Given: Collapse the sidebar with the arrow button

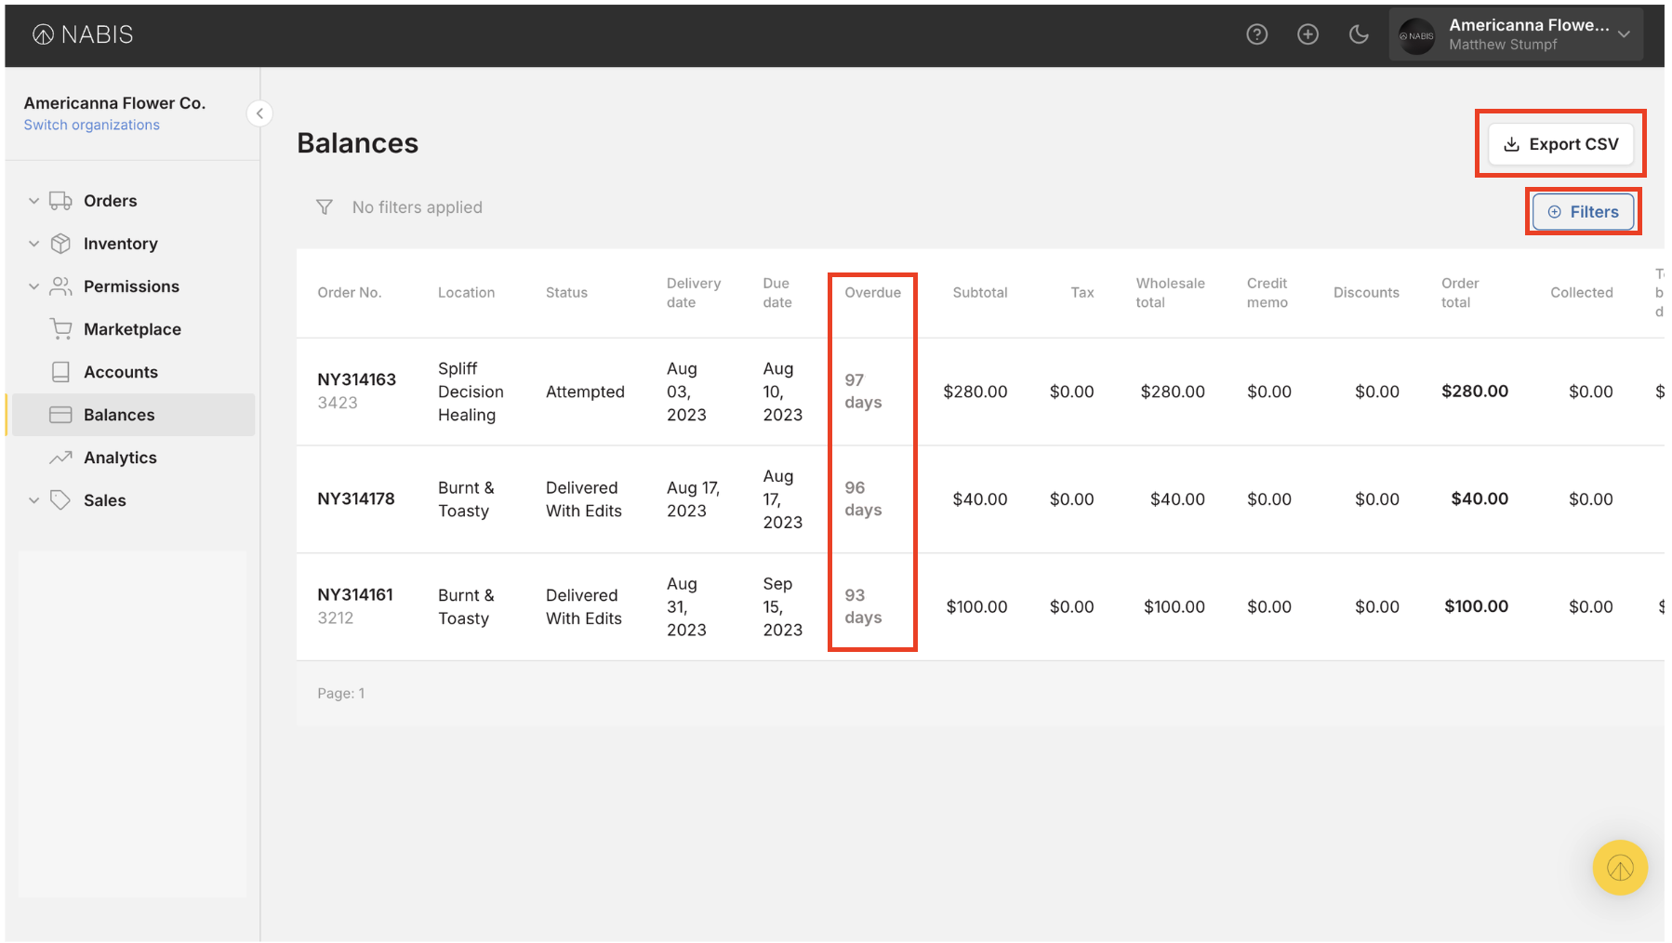Looking at the screenshot, I should click(259, 113).
